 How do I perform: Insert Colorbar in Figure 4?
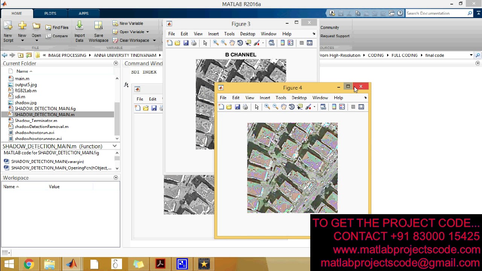334,107
